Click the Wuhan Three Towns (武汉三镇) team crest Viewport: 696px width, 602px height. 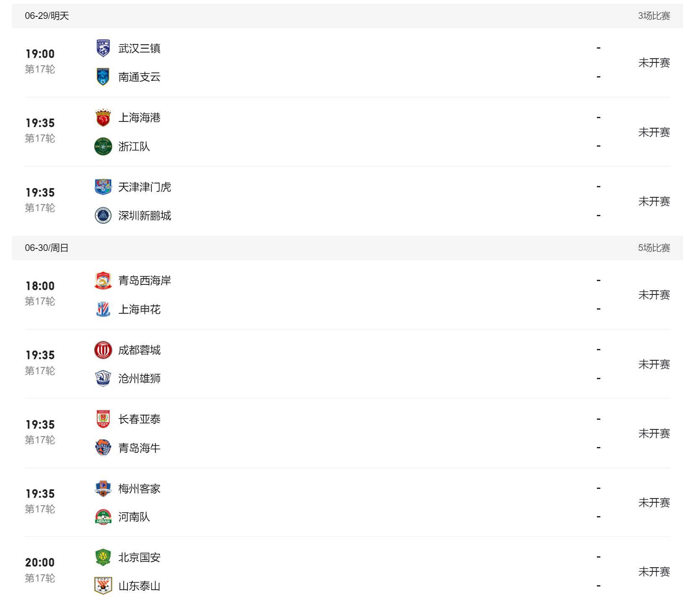click(x=103, y=48)
